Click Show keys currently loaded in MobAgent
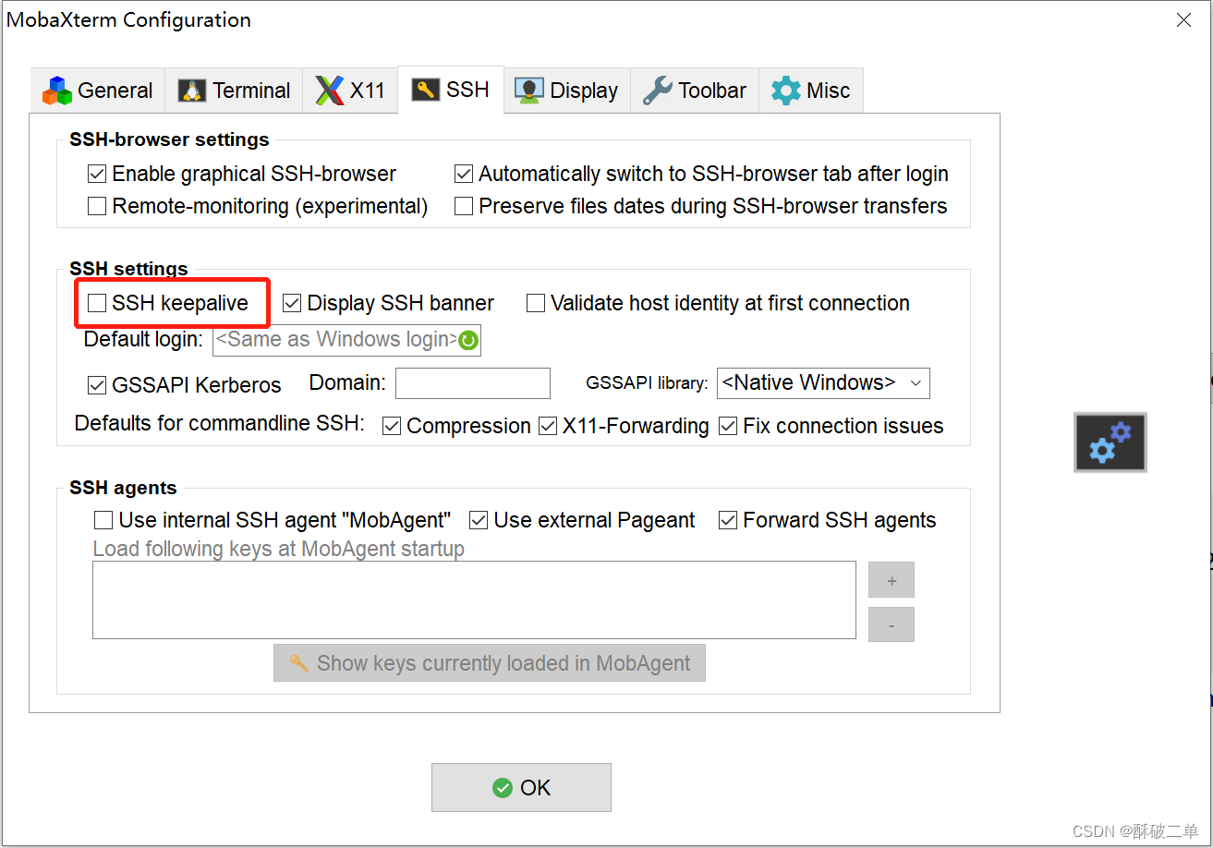Screen dimensions: 1213x848 click(490, 663)
